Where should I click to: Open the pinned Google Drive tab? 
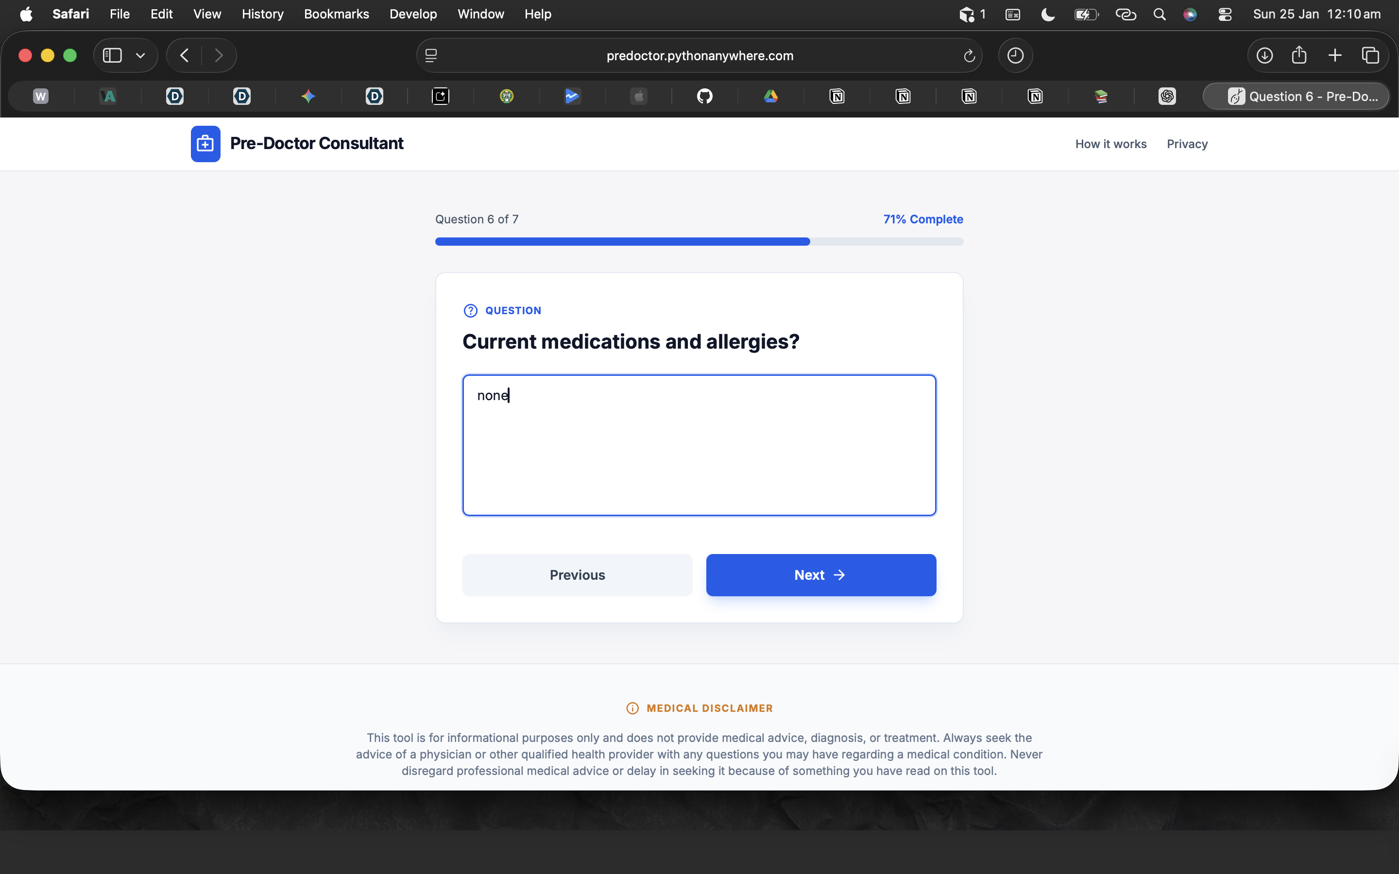(x=770, y=96)
